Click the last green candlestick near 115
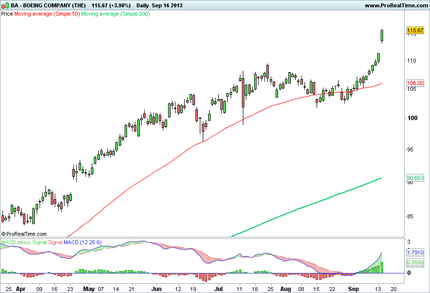This screenshot has height=293, width=430. coord(382,36)
